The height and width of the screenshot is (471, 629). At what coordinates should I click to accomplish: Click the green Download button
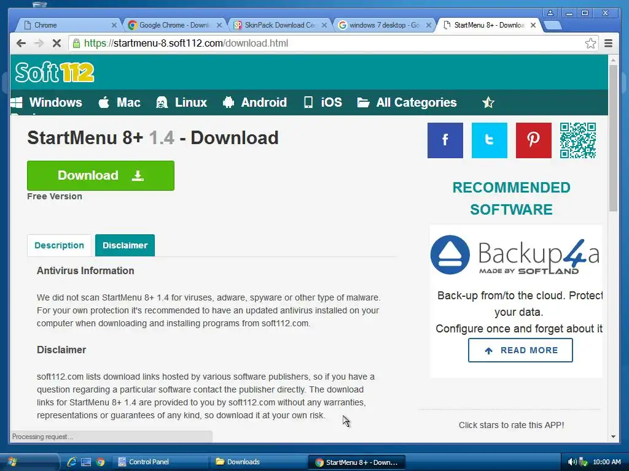pos(101,175)
